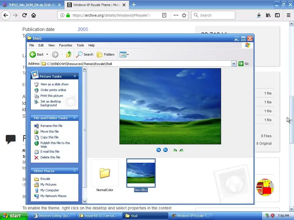
Task: Click Set as desktop background
Action: point(51,103)
